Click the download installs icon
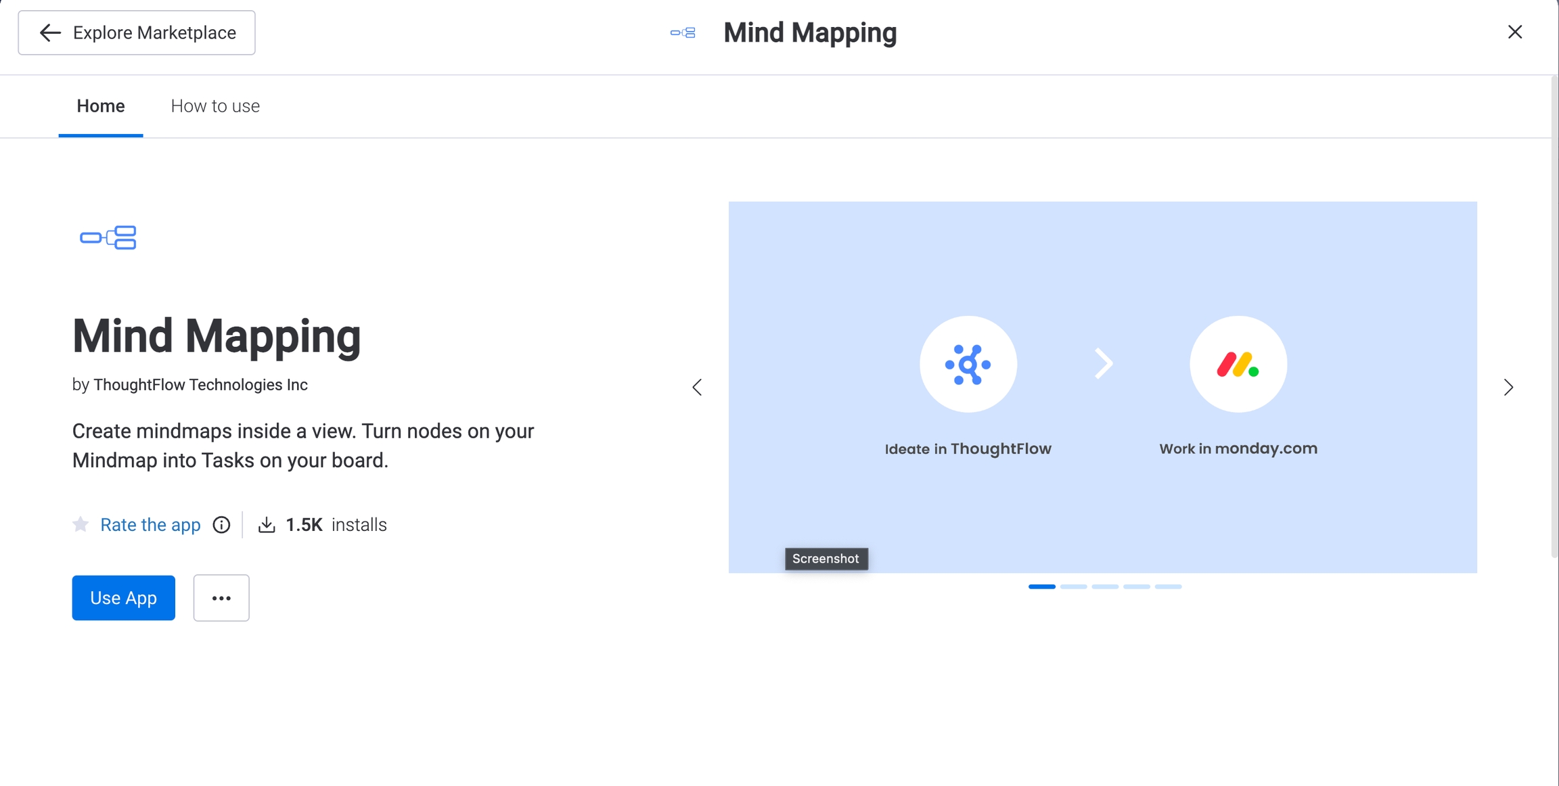Screen dimensions: 1559x786 point(267,525)
